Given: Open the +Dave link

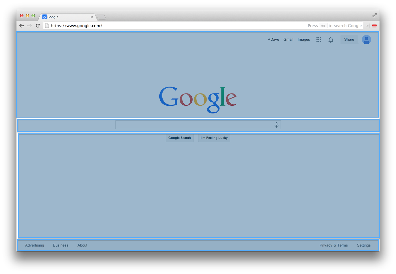Looking at the screenshot, I should [x=274, y=40].
